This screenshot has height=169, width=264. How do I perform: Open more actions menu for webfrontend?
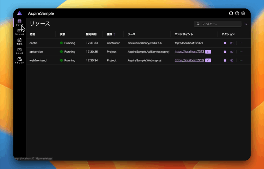tap(241, 61)
